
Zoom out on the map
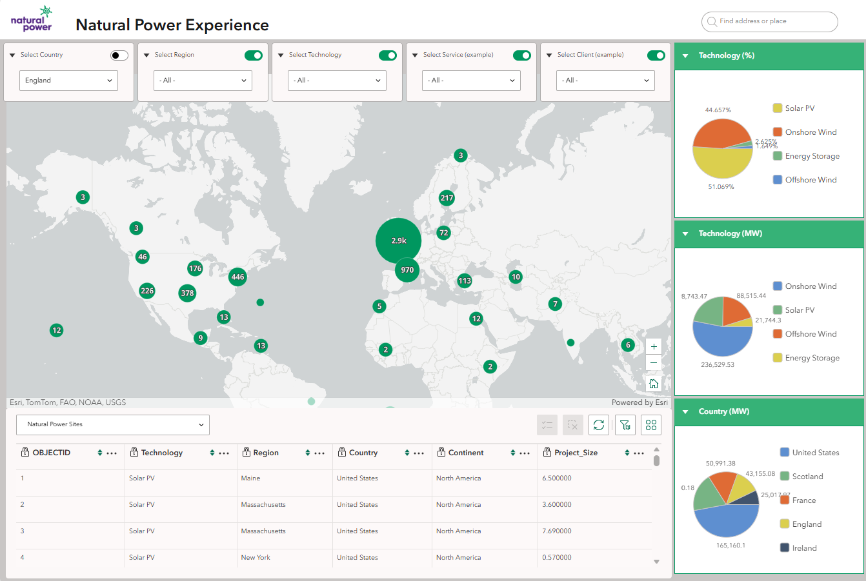[x=654, y=363]
